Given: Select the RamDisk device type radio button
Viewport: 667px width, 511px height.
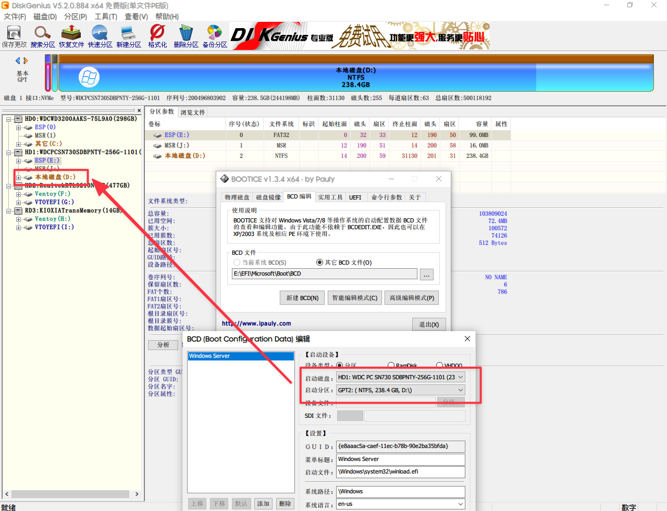Looking at the screenshot, I should (391, 366).
